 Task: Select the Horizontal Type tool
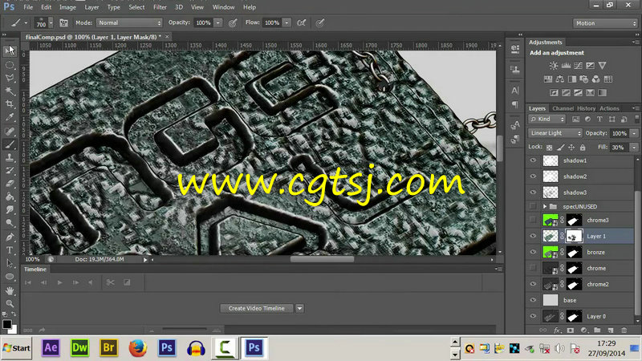tap(10, 250)
